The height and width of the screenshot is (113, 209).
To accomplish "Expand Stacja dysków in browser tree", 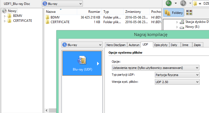I will (177, 22).
